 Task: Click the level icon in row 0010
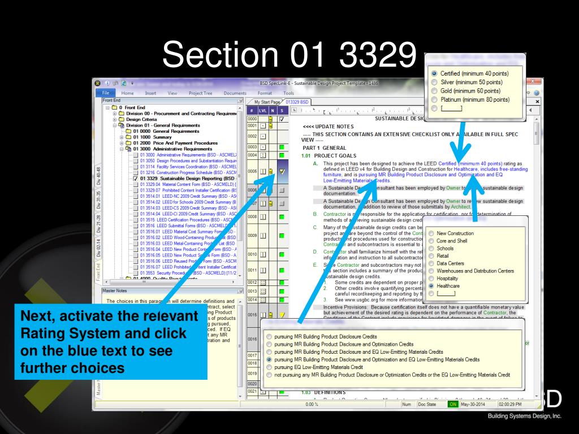[x=263, y=255]
